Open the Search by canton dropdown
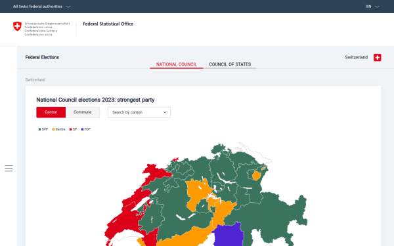Viewport: 394px width, 246px height. [139, 112]
